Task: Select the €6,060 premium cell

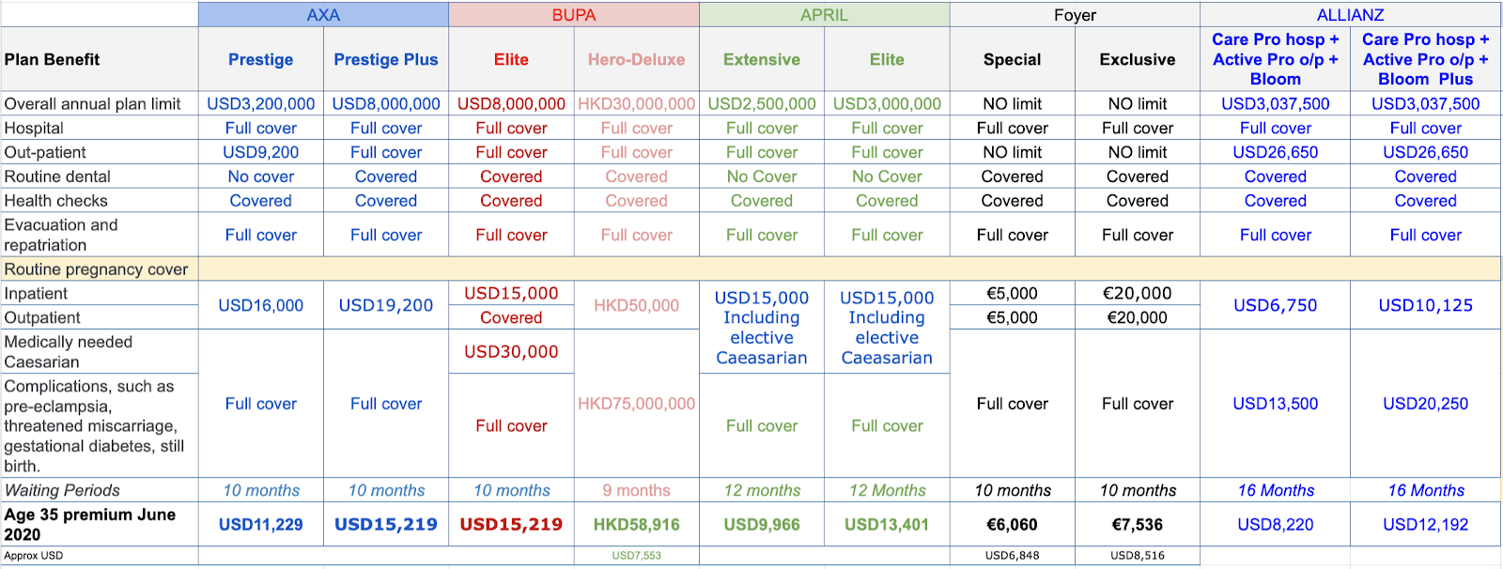Action: click(x=1013, y=524)
